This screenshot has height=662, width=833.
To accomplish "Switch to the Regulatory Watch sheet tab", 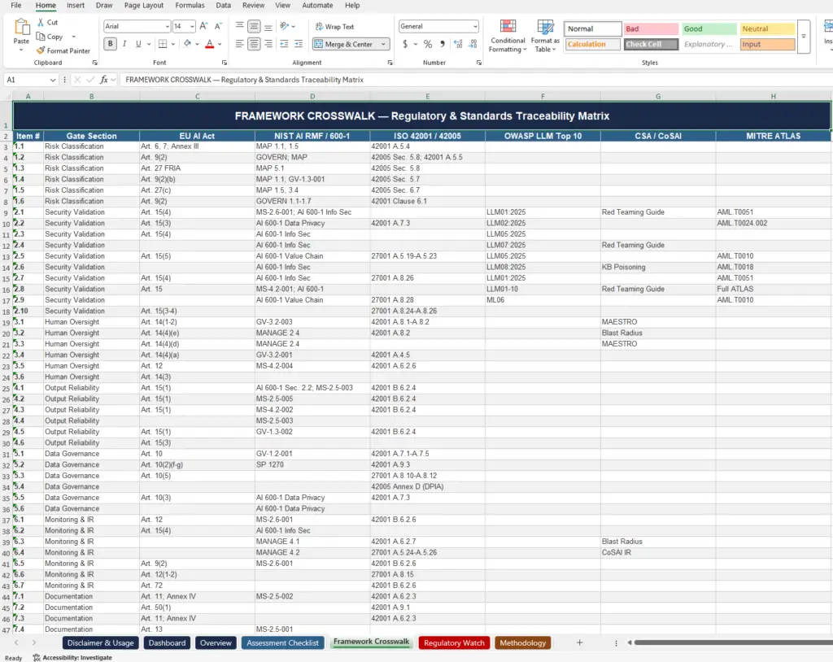I will click(454, 643).
